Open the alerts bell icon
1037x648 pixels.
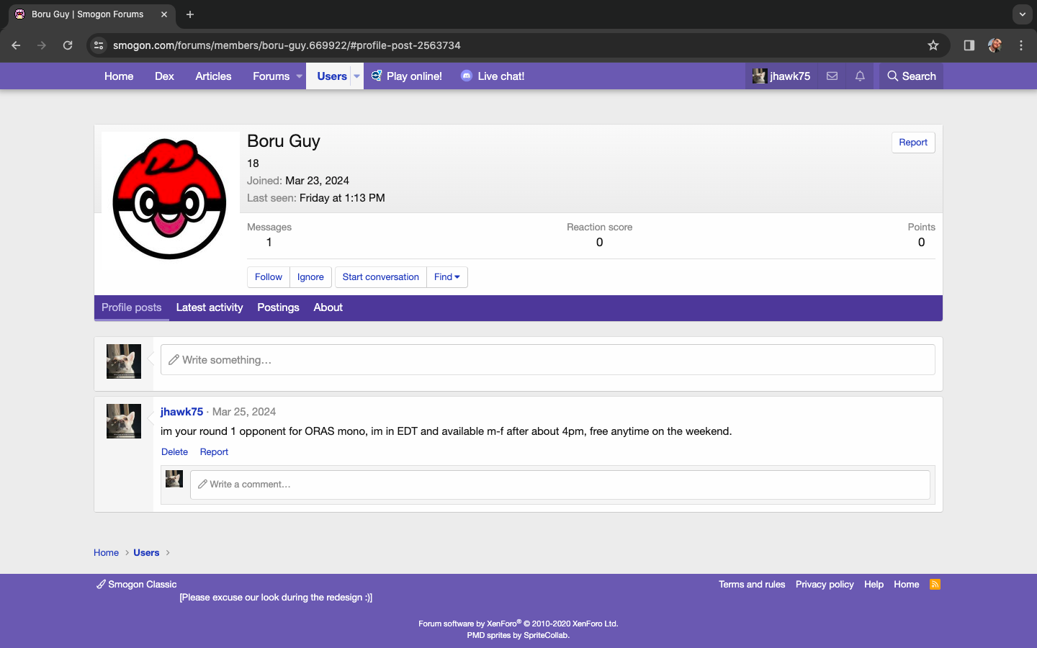(x=860, y=76)
